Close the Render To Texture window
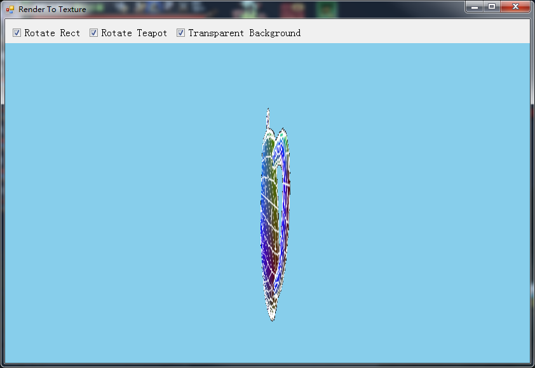 [515, 6]
